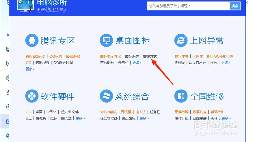Open the Office link
This screenshot has width=253, height=142.
tap(51, 112)
